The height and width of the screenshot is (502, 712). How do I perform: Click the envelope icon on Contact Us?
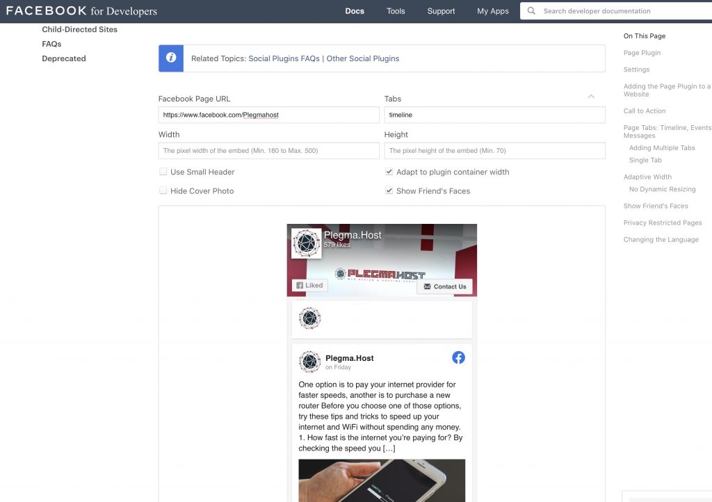point(428,286)
